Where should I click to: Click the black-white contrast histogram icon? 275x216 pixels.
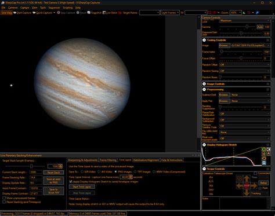click(269, 149)
